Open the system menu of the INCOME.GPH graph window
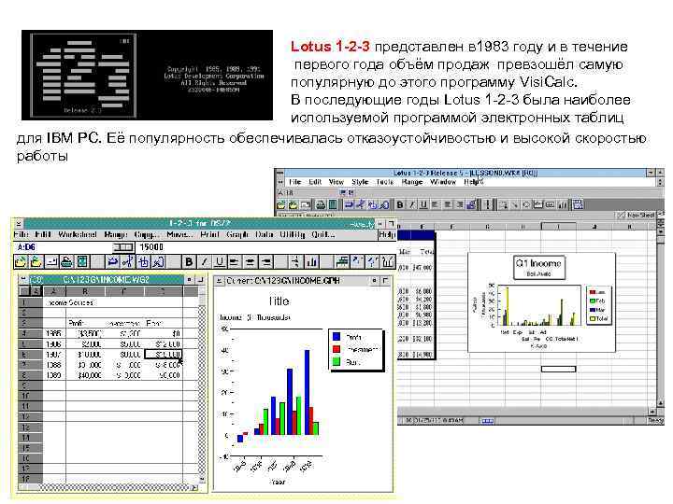Viewport: 673px width, 504px height. coord(219,281)
